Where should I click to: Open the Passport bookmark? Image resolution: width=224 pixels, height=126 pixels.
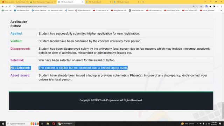(69, 10)
